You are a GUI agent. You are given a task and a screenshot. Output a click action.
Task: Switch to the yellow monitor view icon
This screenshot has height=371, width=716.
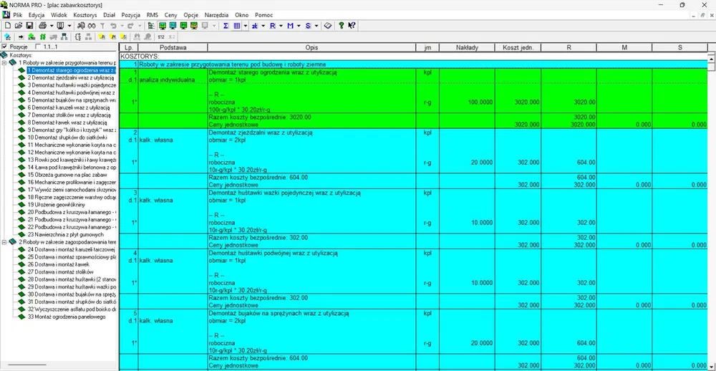tap(194, 26)
